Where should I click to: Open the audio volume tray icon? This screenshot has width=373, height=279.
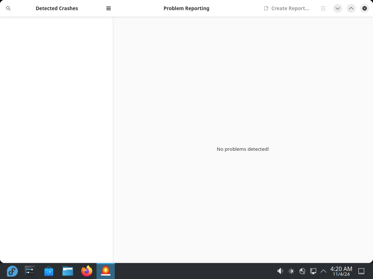pos(280,271)
